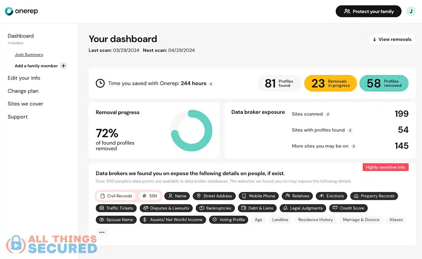Open the Support section
This screenshot has width=422, height=259.
point(17,117)
